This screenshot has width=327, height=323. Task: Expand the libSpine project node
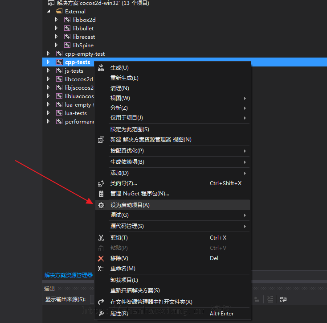pos(56,45)
